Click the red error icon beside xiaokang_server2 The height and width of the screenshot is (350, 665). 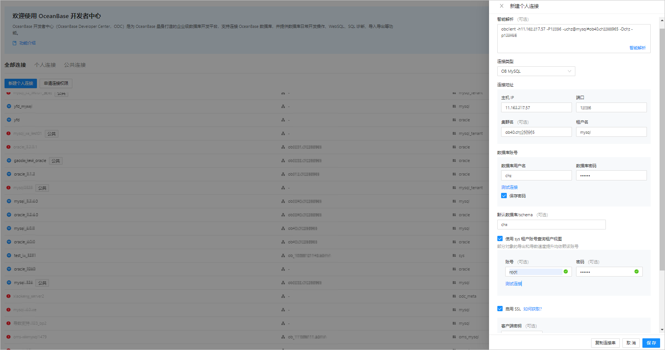9,296
